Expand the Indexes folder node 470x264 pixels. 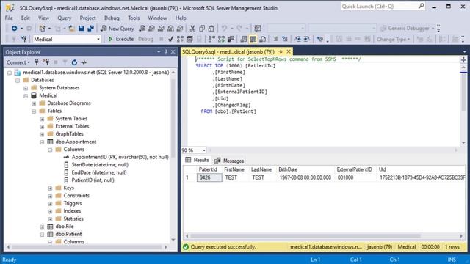click(50, 211)
